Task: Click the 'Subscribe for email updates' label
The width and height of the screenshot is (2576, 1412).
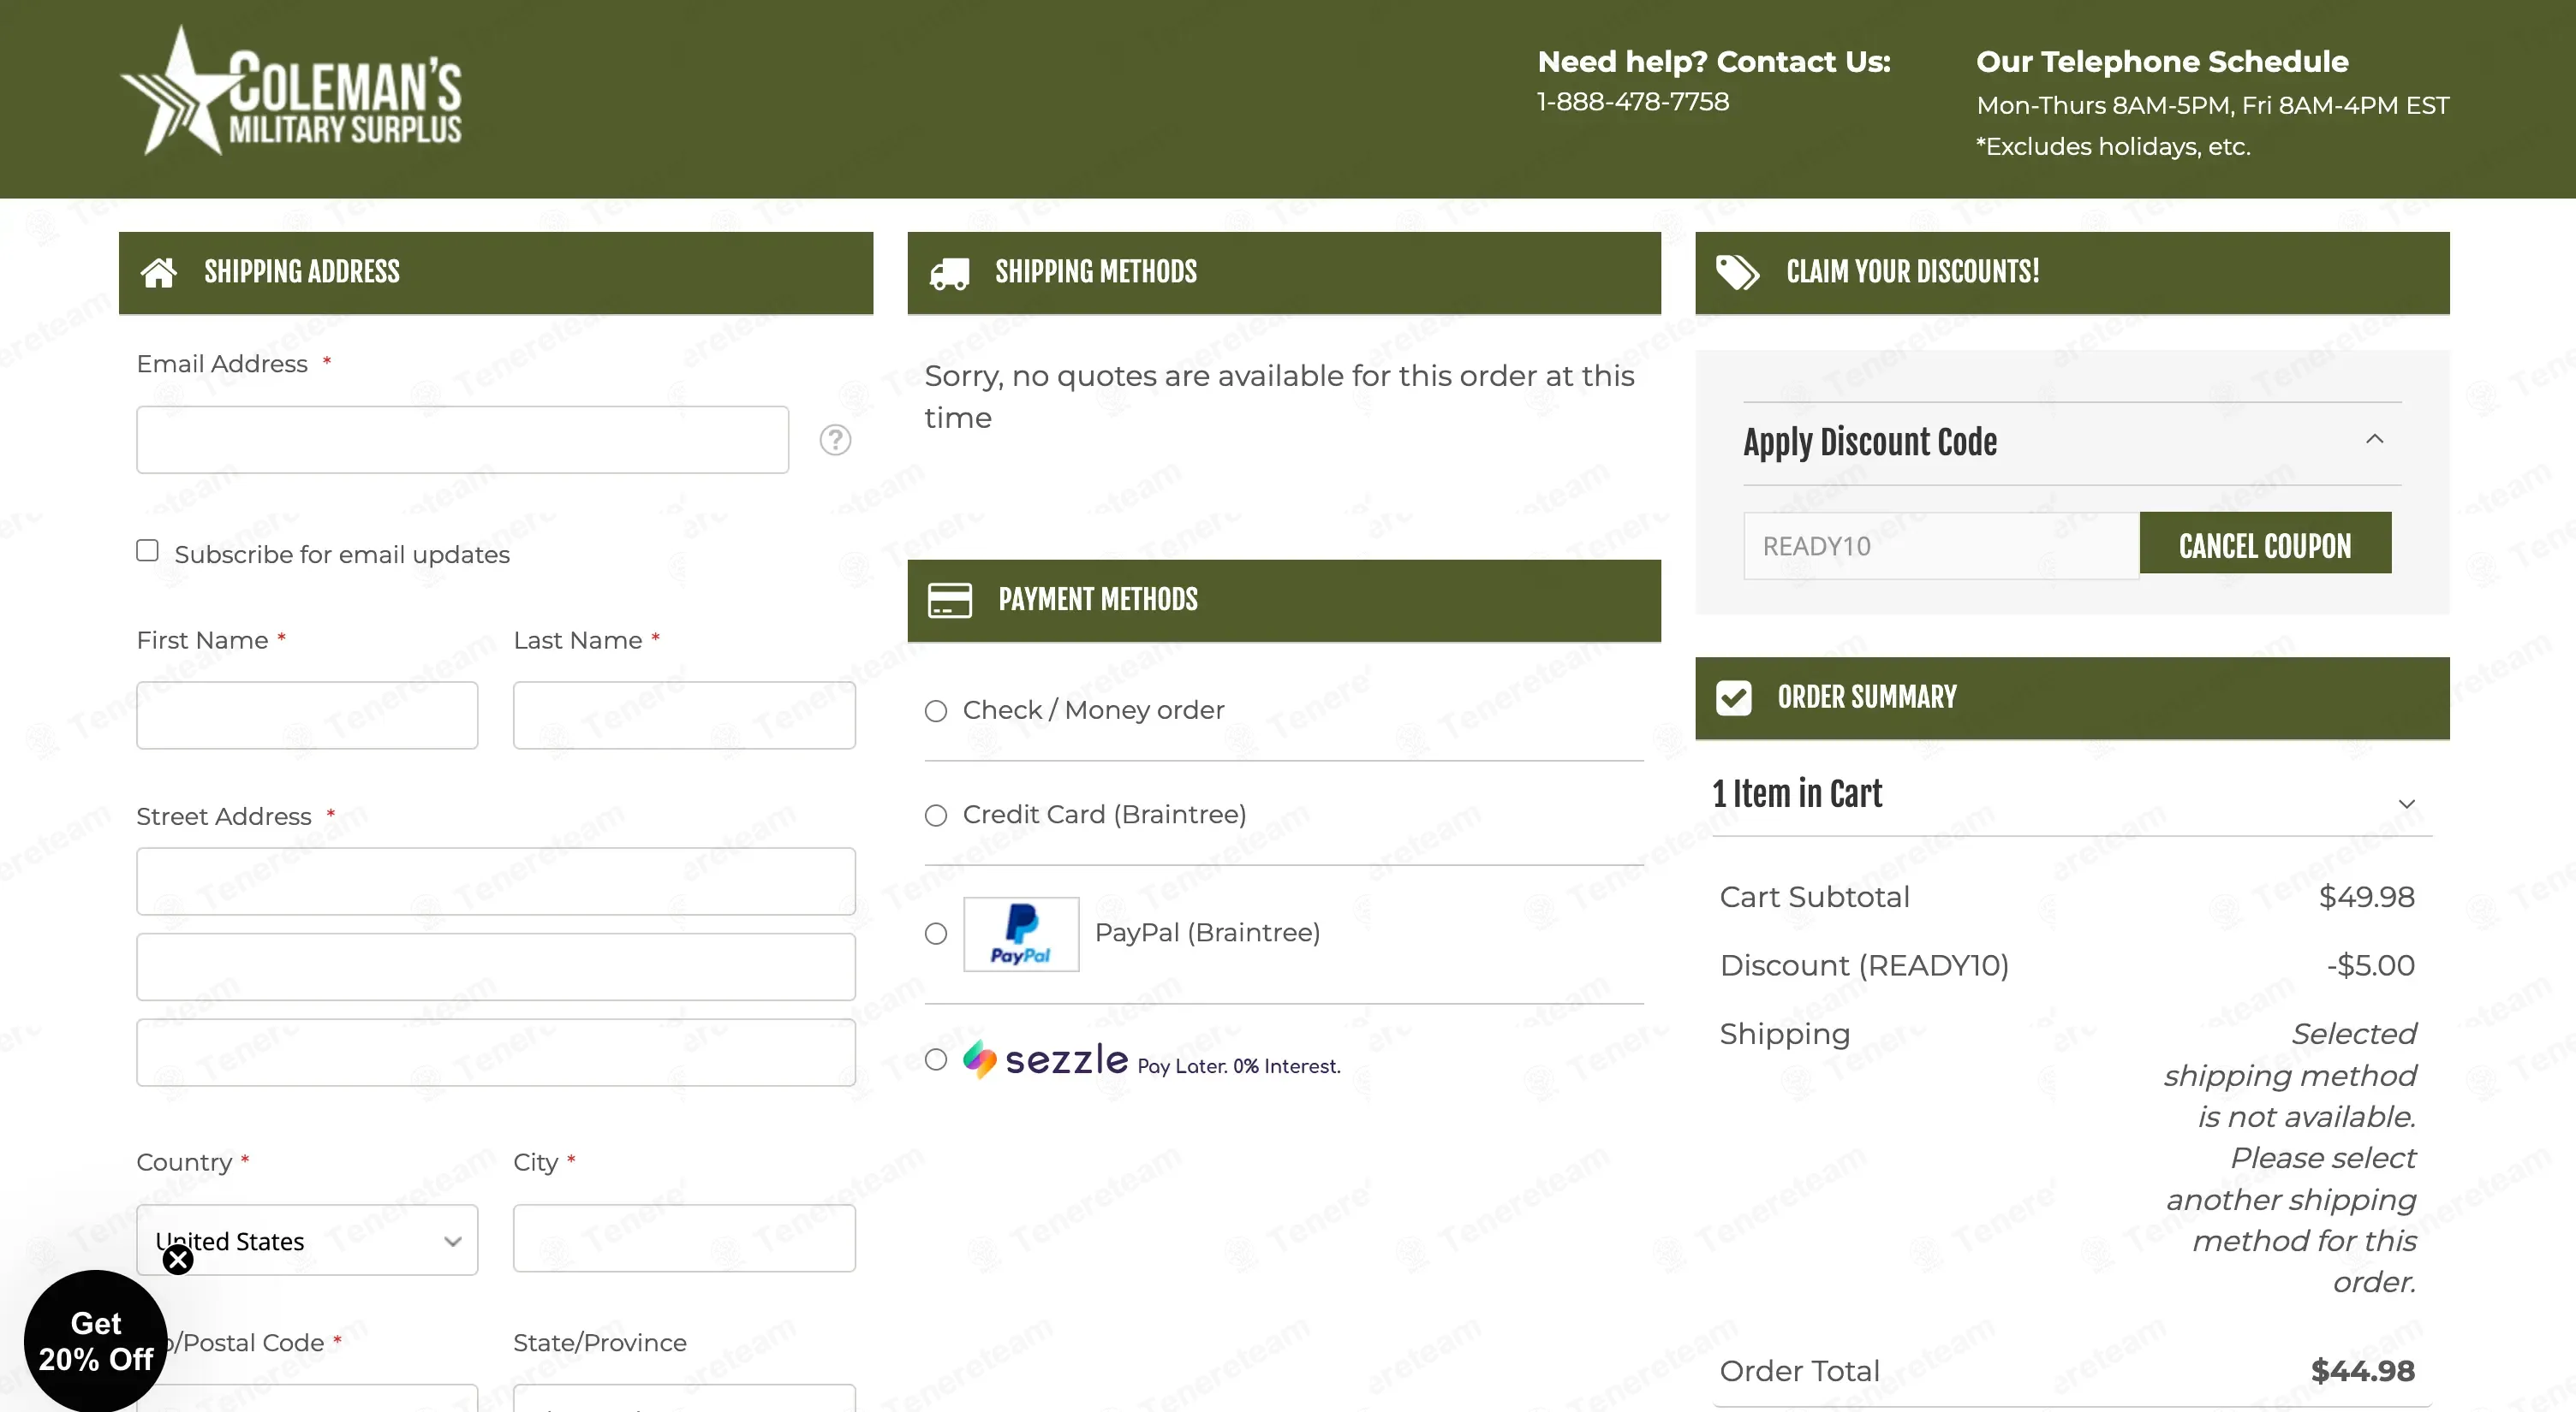Action: coord(342,555)
